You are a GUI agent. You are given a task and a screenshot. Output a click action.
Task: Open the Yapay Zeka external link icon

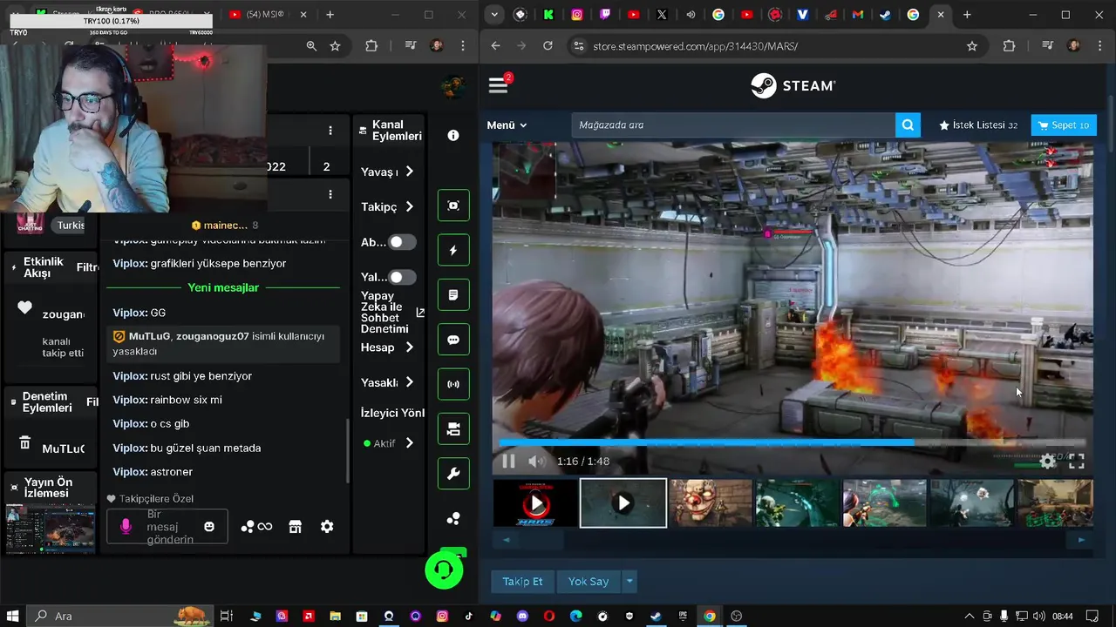420,313
